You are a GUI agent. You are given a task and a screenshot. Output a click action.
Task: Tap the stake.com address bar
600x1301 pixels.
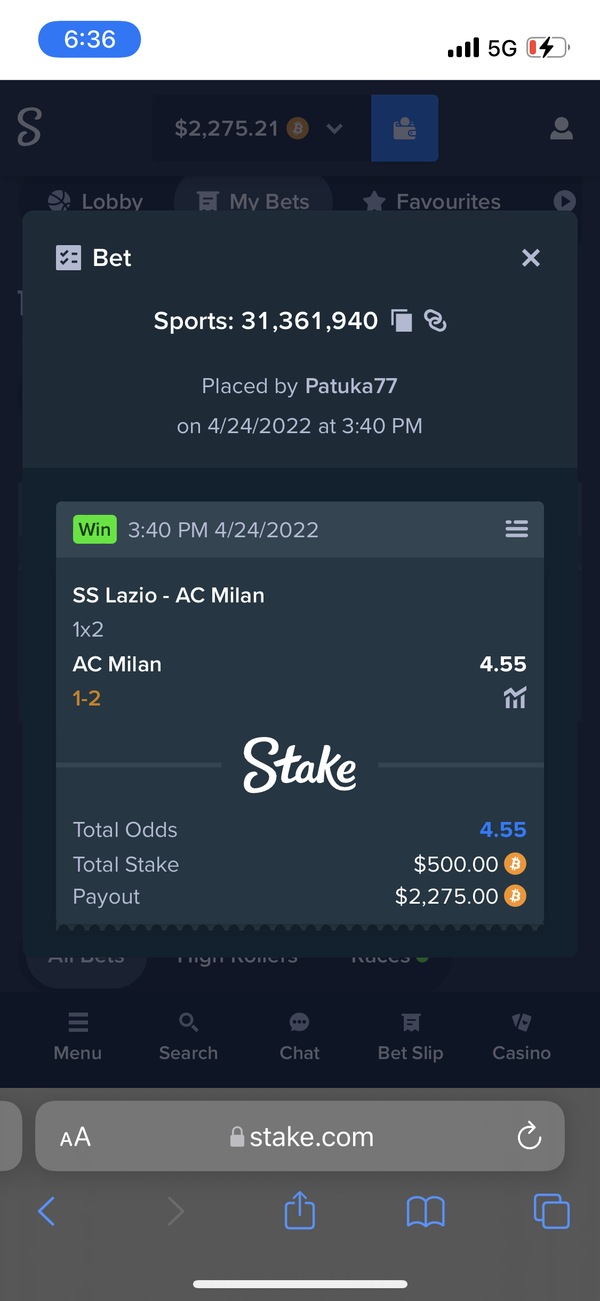[301, 1137]
